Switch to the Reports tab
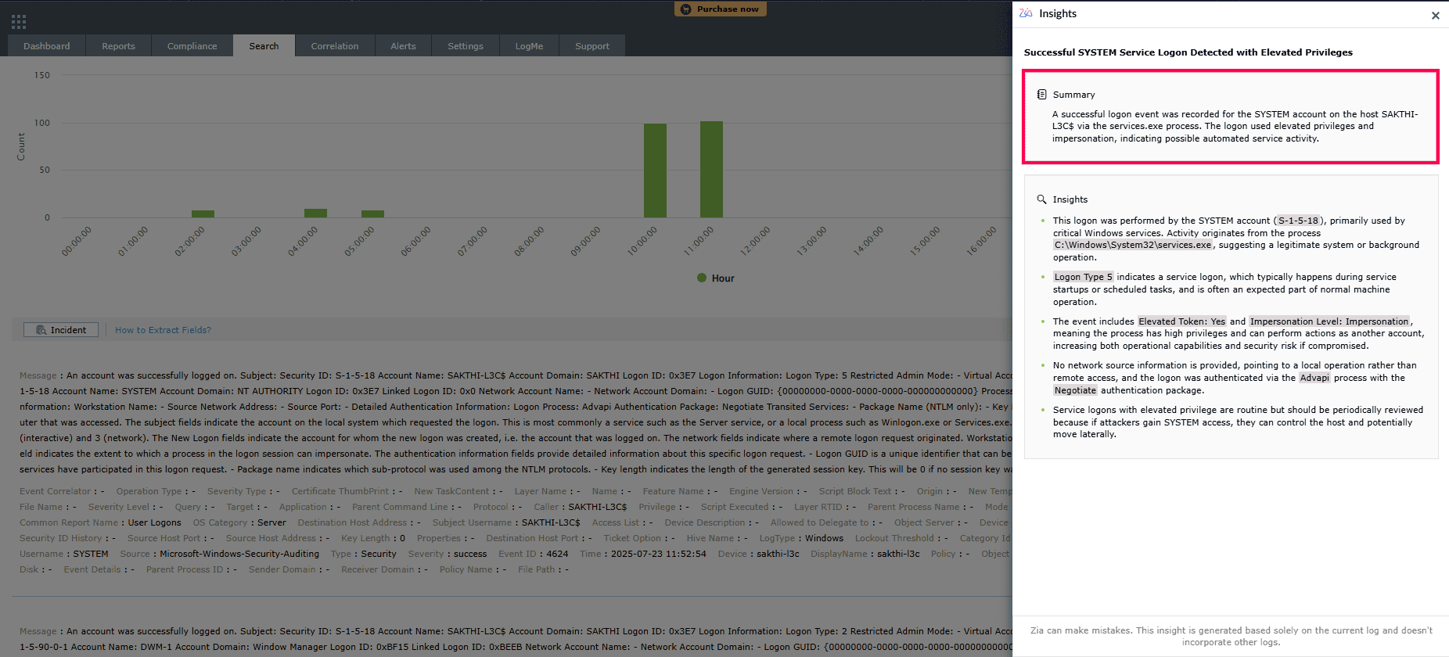 118,46
